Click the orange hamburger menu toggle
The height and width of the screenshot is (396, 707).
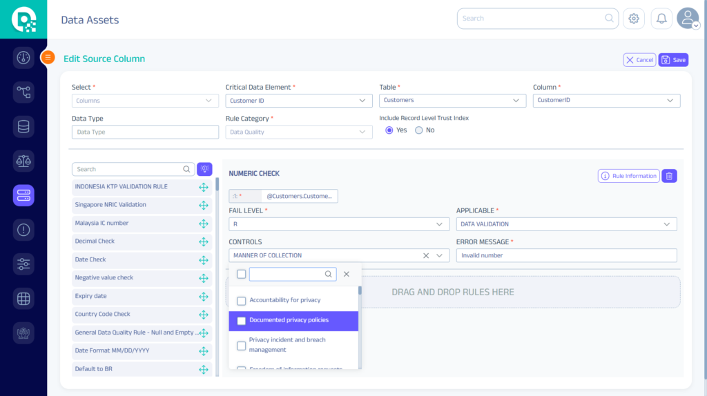48,58
